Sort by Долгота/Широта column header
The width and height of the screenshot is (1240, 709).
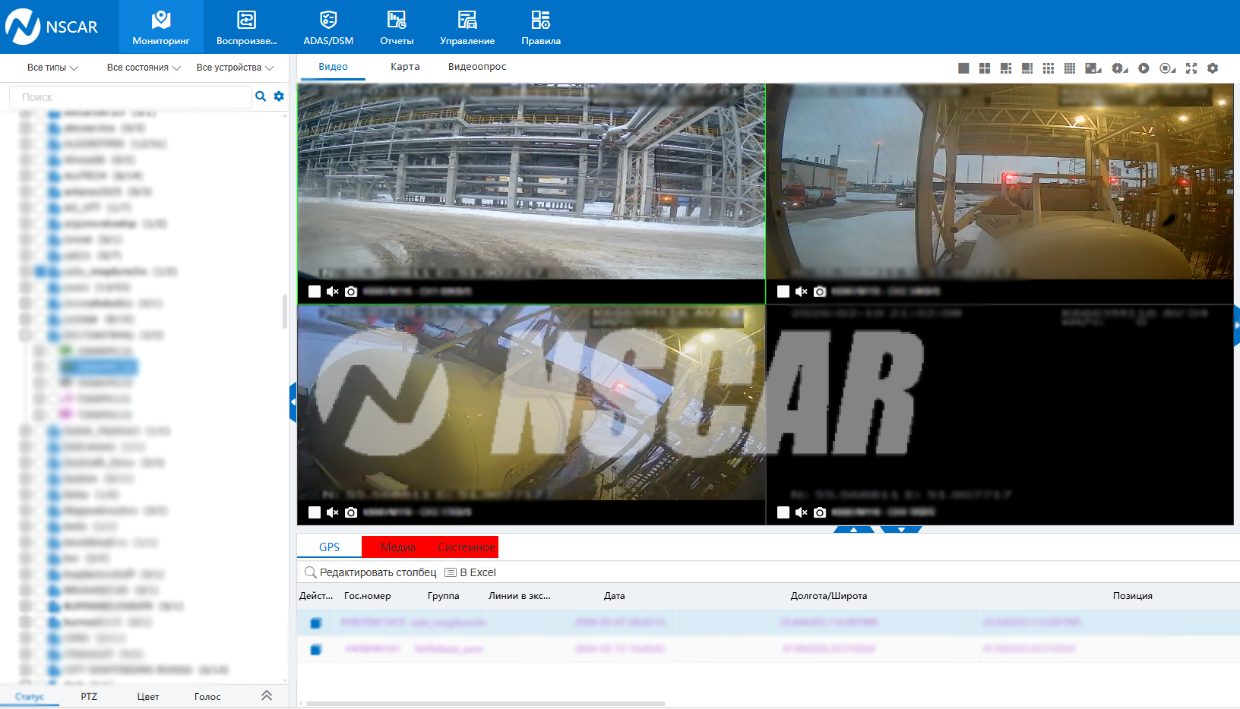coord(829,596)
